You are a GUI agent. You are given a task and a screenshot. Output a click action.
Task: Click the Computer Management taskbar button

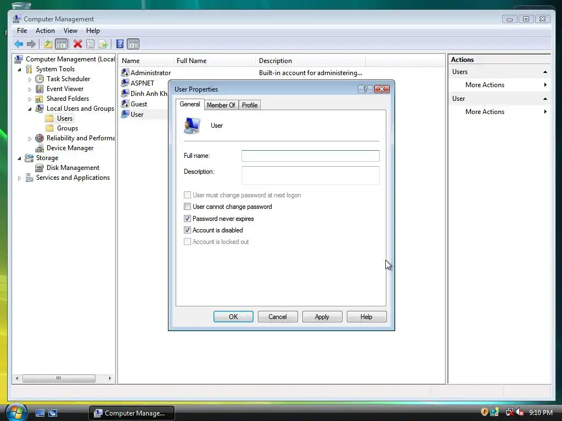point(132,413)
